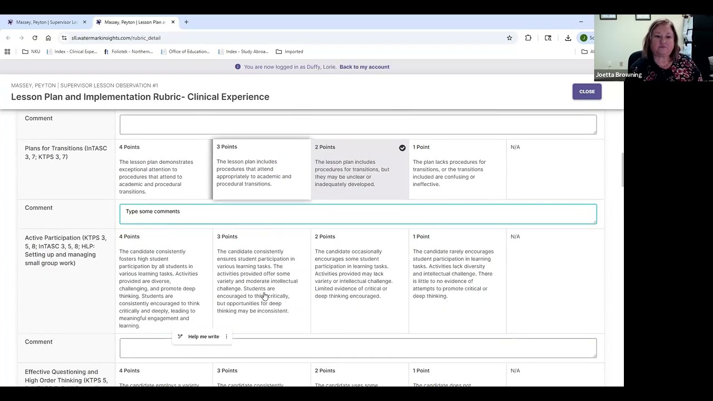Open bookmarks folder icon at the bar's right end
The width and height of the screenshot is (713, 401).
point(584,52)
